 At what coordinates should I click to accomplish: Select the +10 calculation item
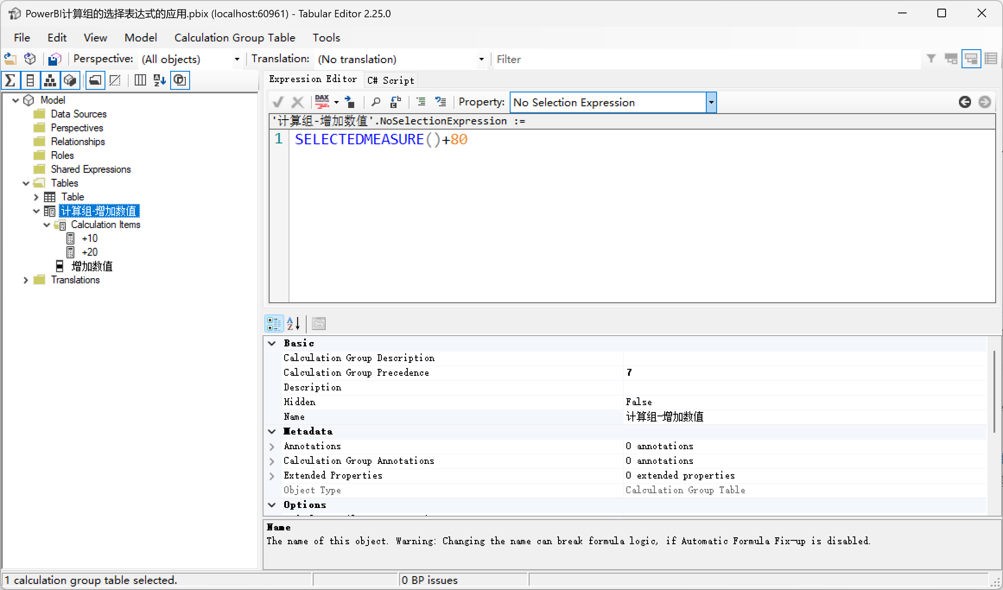[89, 238]
